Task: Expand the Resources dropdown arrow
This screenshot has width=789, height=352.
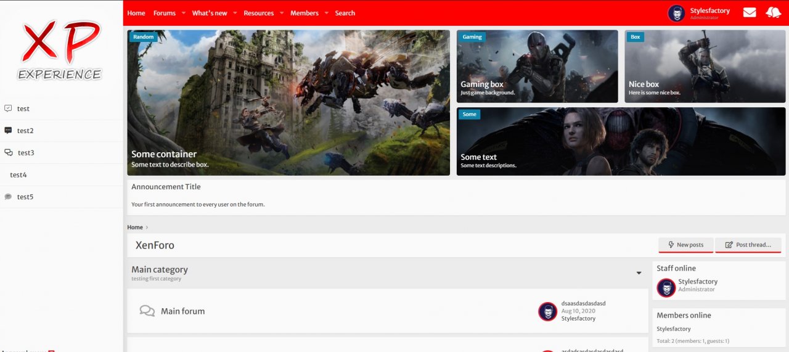Action: coord(282,13)
